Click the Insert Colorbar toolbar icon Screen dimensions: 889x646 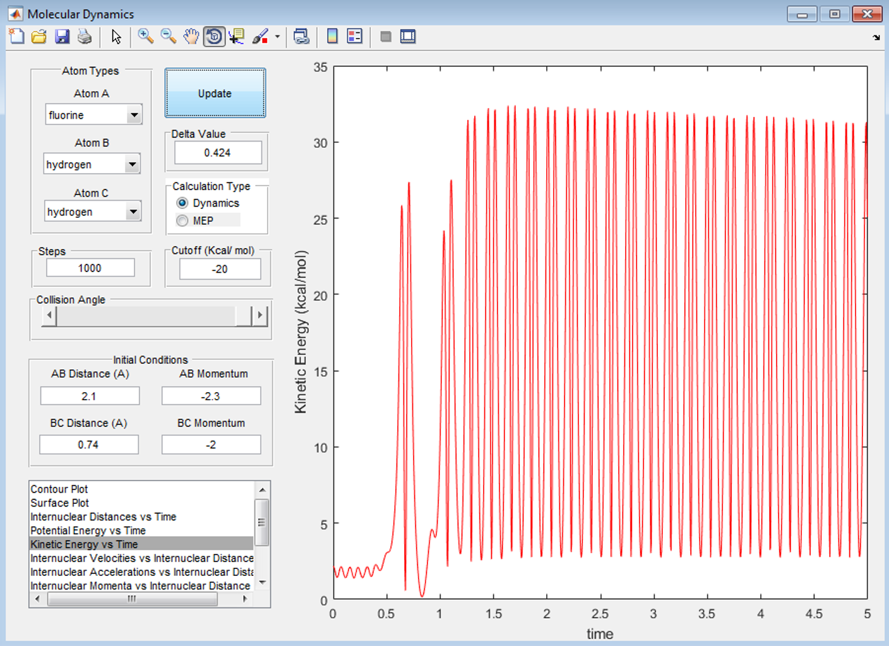(332, 37)
